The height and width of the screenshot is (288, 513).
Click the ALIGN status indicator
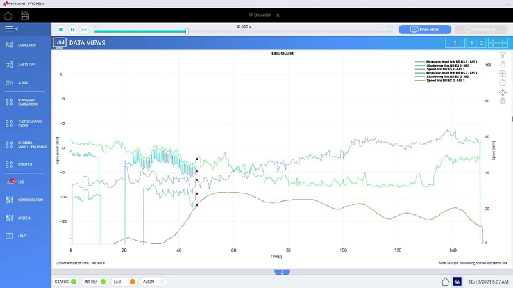[153, 282]
